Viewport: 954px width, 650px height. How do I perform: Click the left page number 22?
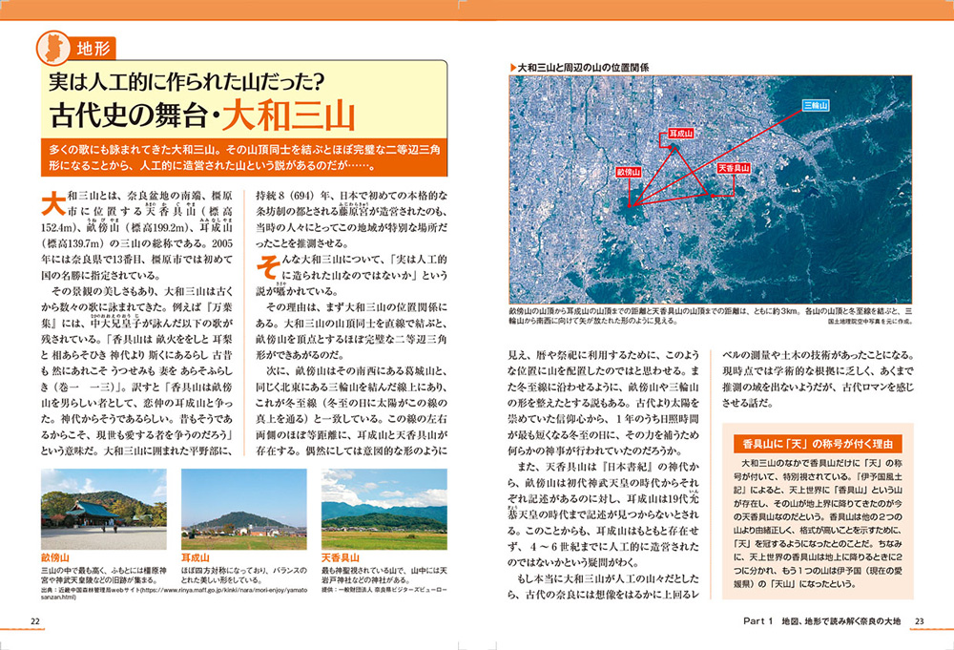(35, 621)
